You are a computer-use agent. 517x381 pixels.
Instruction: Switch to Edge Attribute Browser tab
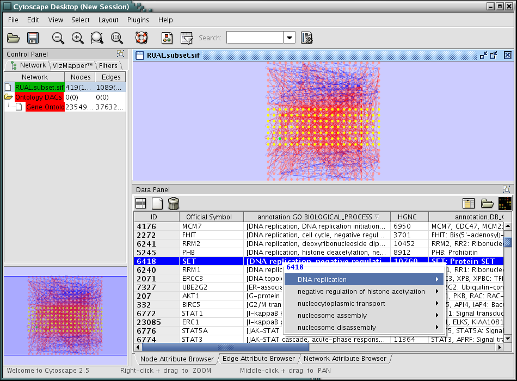pos(259,359)
